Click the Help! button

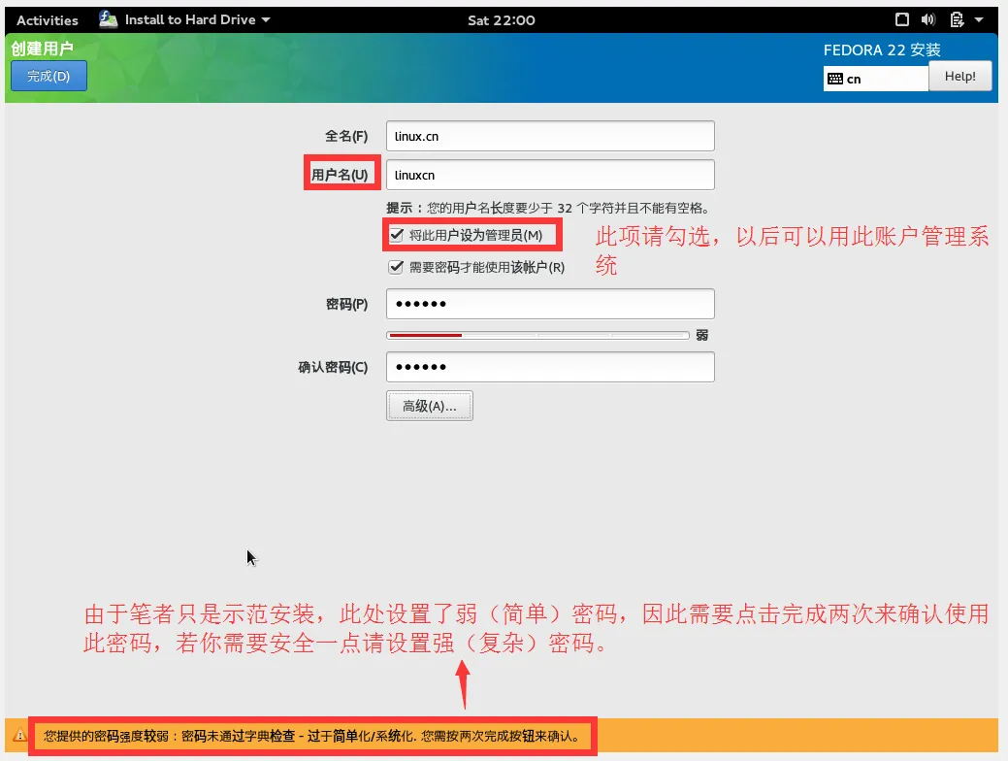pyautogui.click(x=959, y=77)
